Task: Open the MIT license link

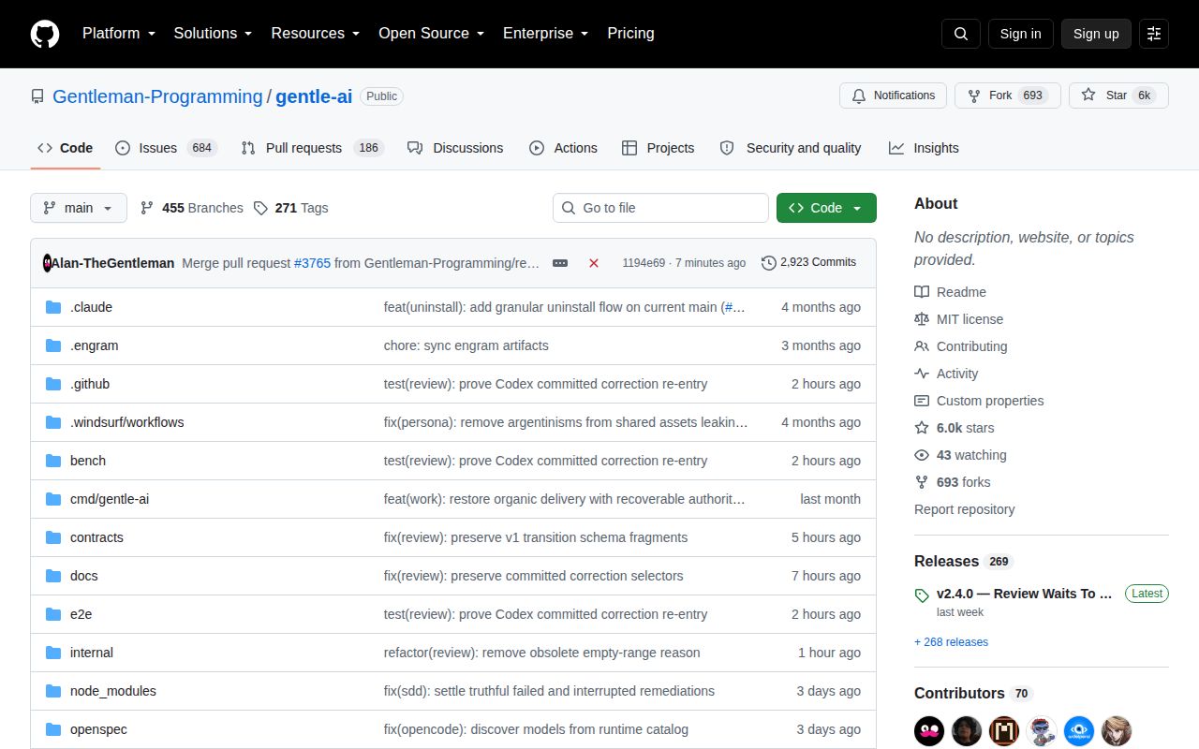Action: (x=958, y=319)
